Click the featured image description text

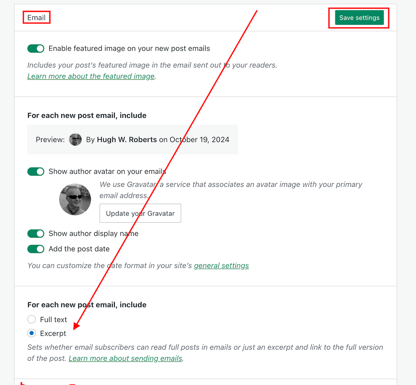[x=152, y=65]
